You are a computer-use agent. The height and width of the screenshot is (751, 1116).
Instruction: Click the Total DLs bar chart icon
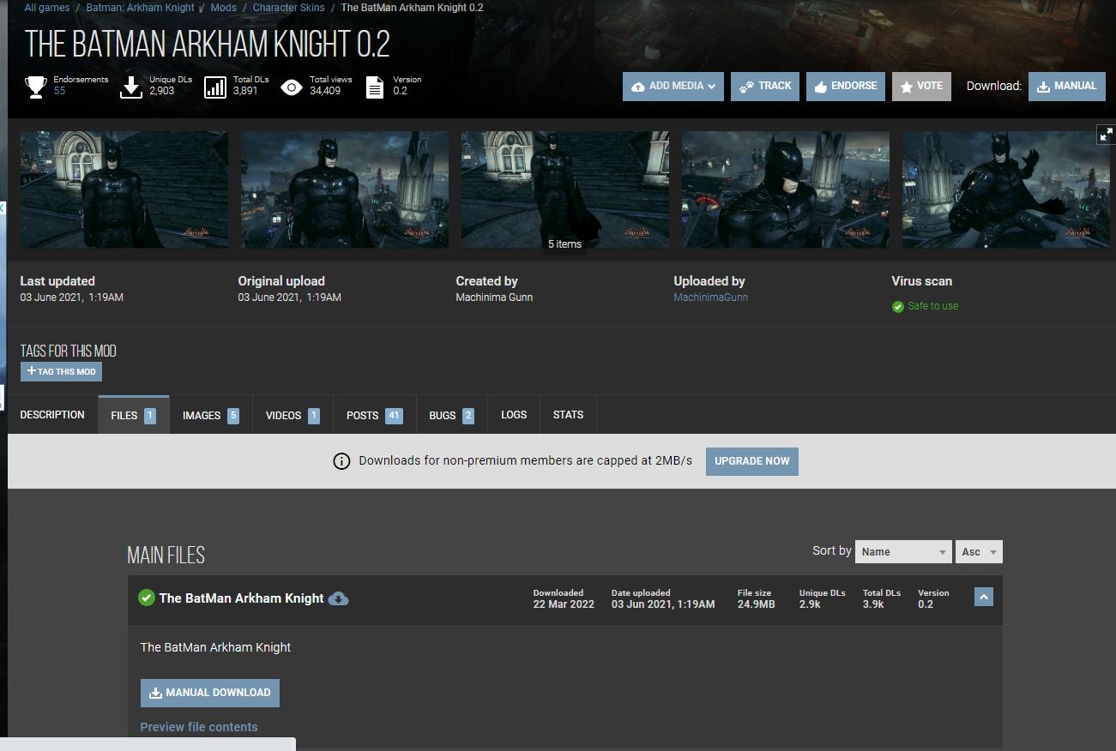coord(215,87)
